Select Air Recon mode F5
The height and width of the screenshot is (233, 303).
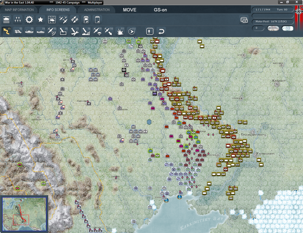(x=52, y=31)
